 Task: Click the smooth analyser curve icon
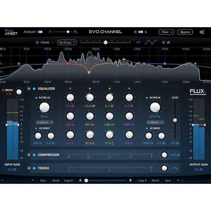click(x=50, y=32)
